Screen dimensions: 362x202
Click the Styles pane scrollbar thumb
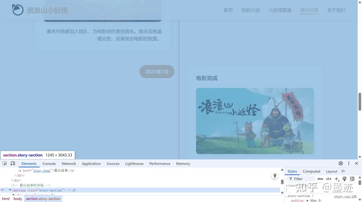click(x=360, y=182)
